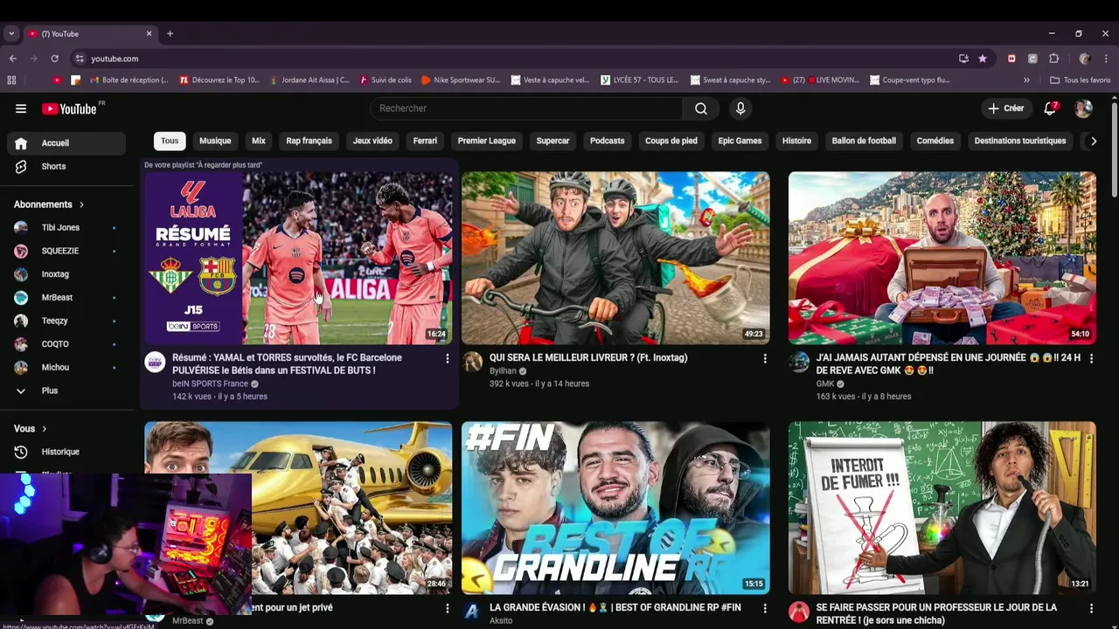Open the tab search dropdown arrow

[x=10, y=34]
